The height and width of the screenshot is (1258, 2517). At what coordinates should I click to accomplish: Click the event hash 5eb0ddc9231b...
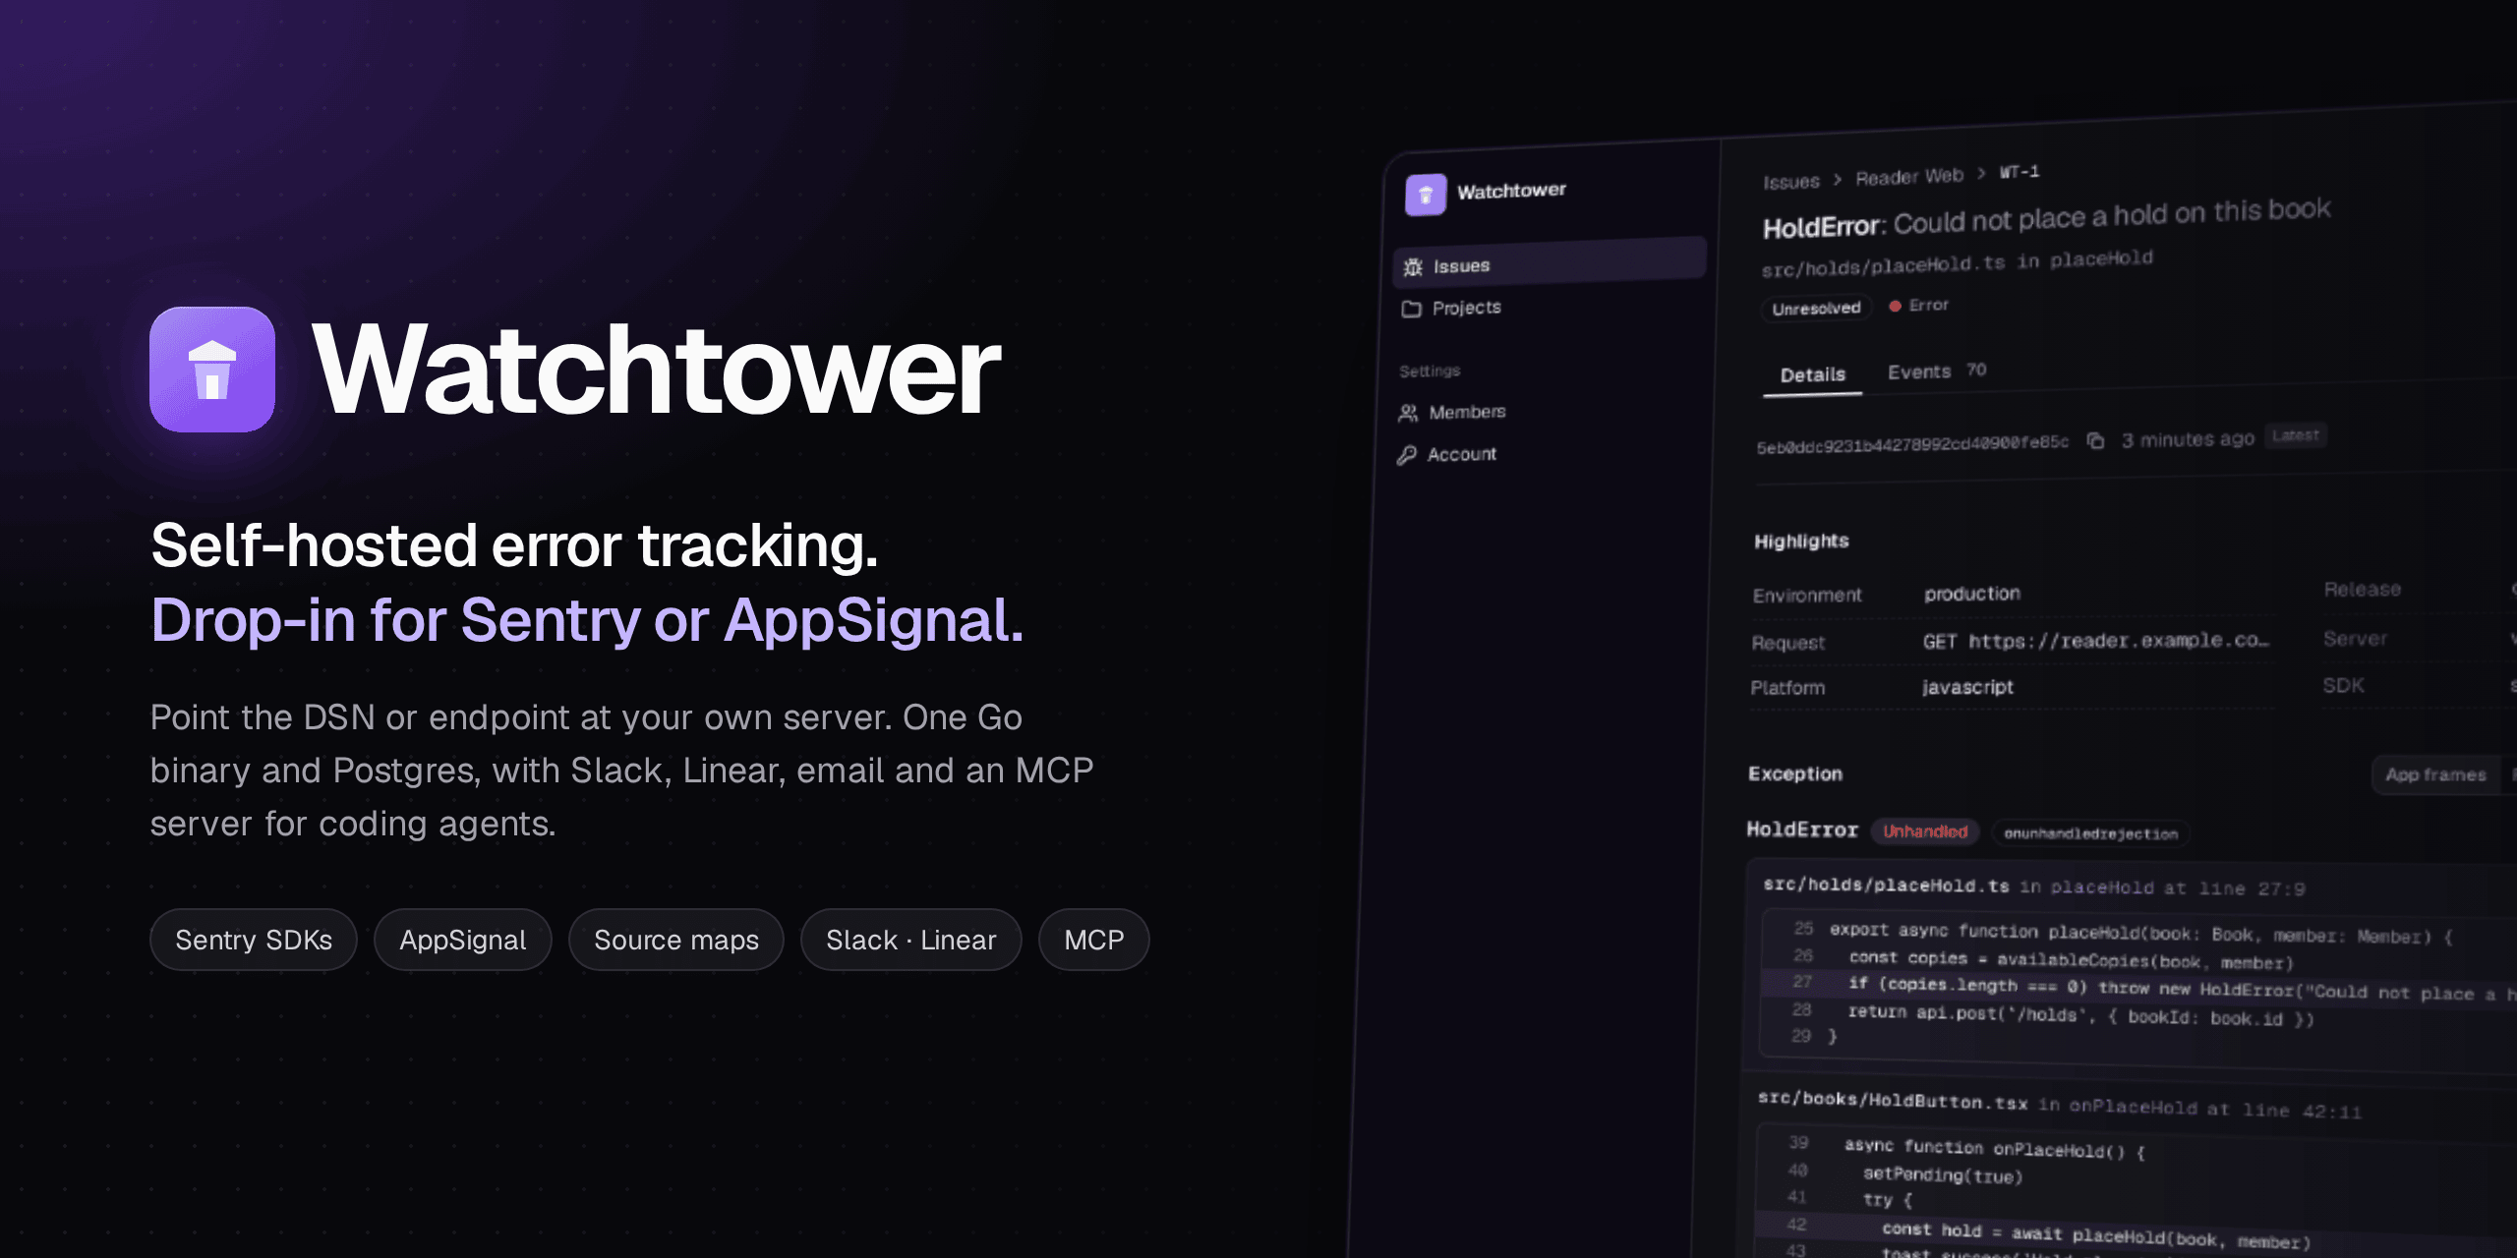click(1912, 444)
